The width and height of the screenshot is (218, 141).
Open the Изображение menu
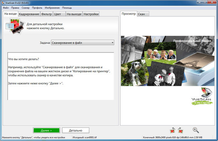pyautogui.click(x=52, y=8)
